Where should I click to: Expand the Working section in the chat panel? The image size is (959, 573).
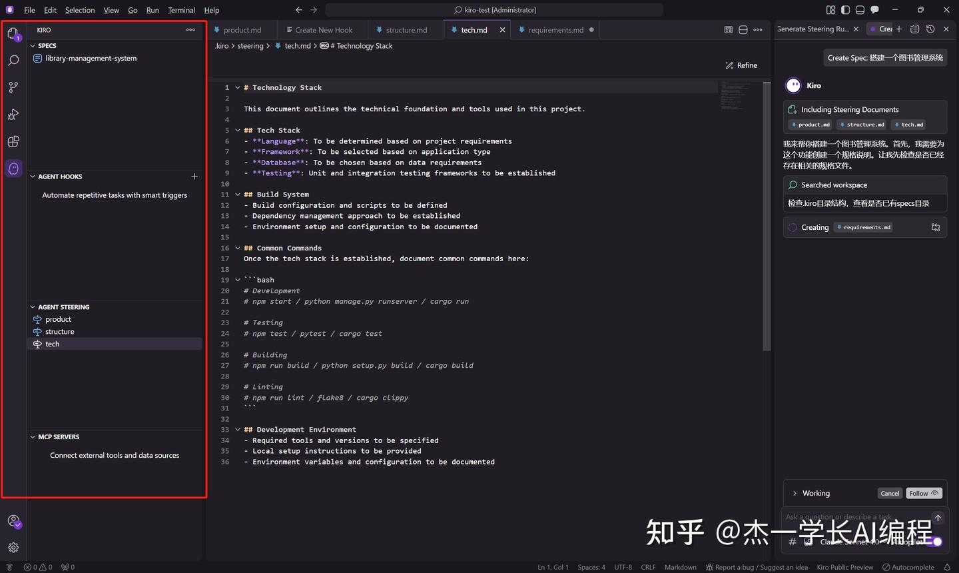click(795, 493)
